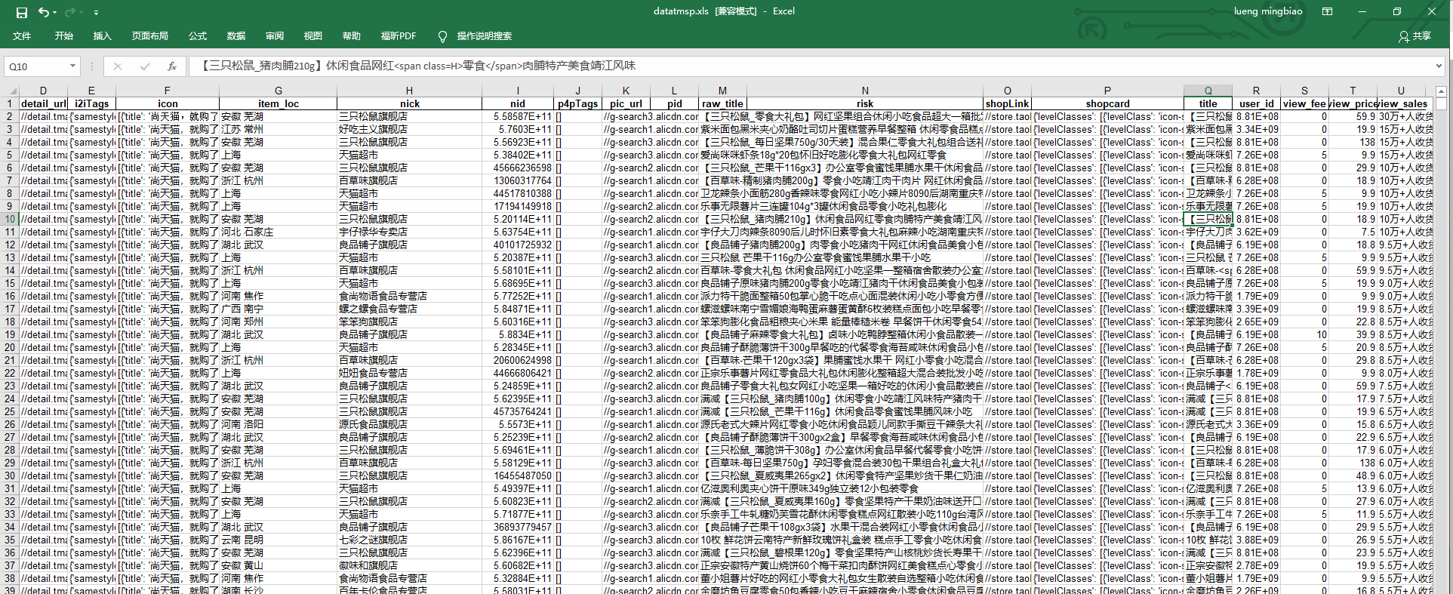The height and width of the screenshot is (594, 1453).
Task: Open Customize Quick Access Toolbar dropdown
Action: [96, 13]
